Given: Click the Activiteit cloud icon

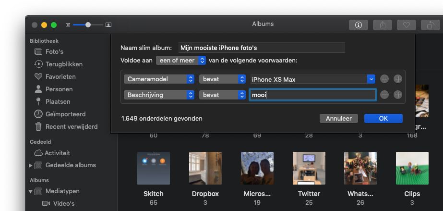Looking at the screenshot, I should 38,153.
